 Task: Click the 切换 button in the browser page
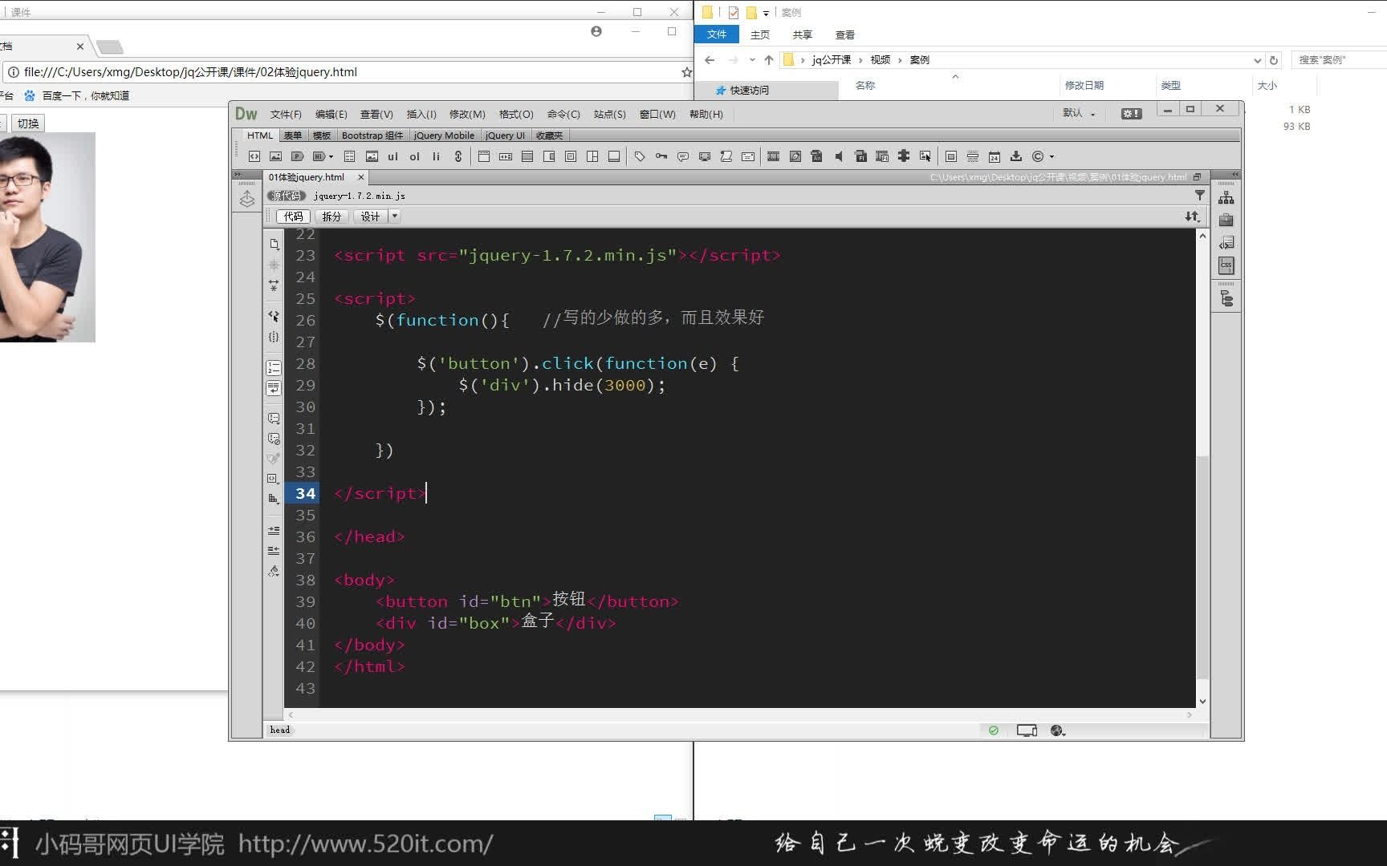click(28, 123)
